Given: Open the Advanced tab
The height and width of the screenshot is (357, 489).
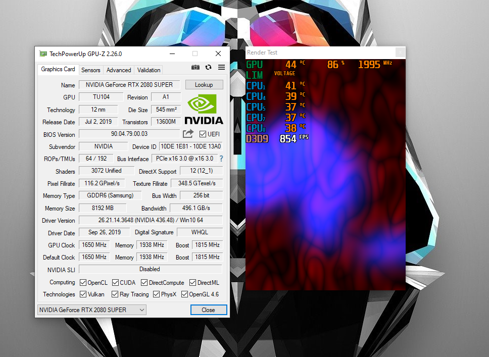Looking at the screenshot, I should 118,70.
